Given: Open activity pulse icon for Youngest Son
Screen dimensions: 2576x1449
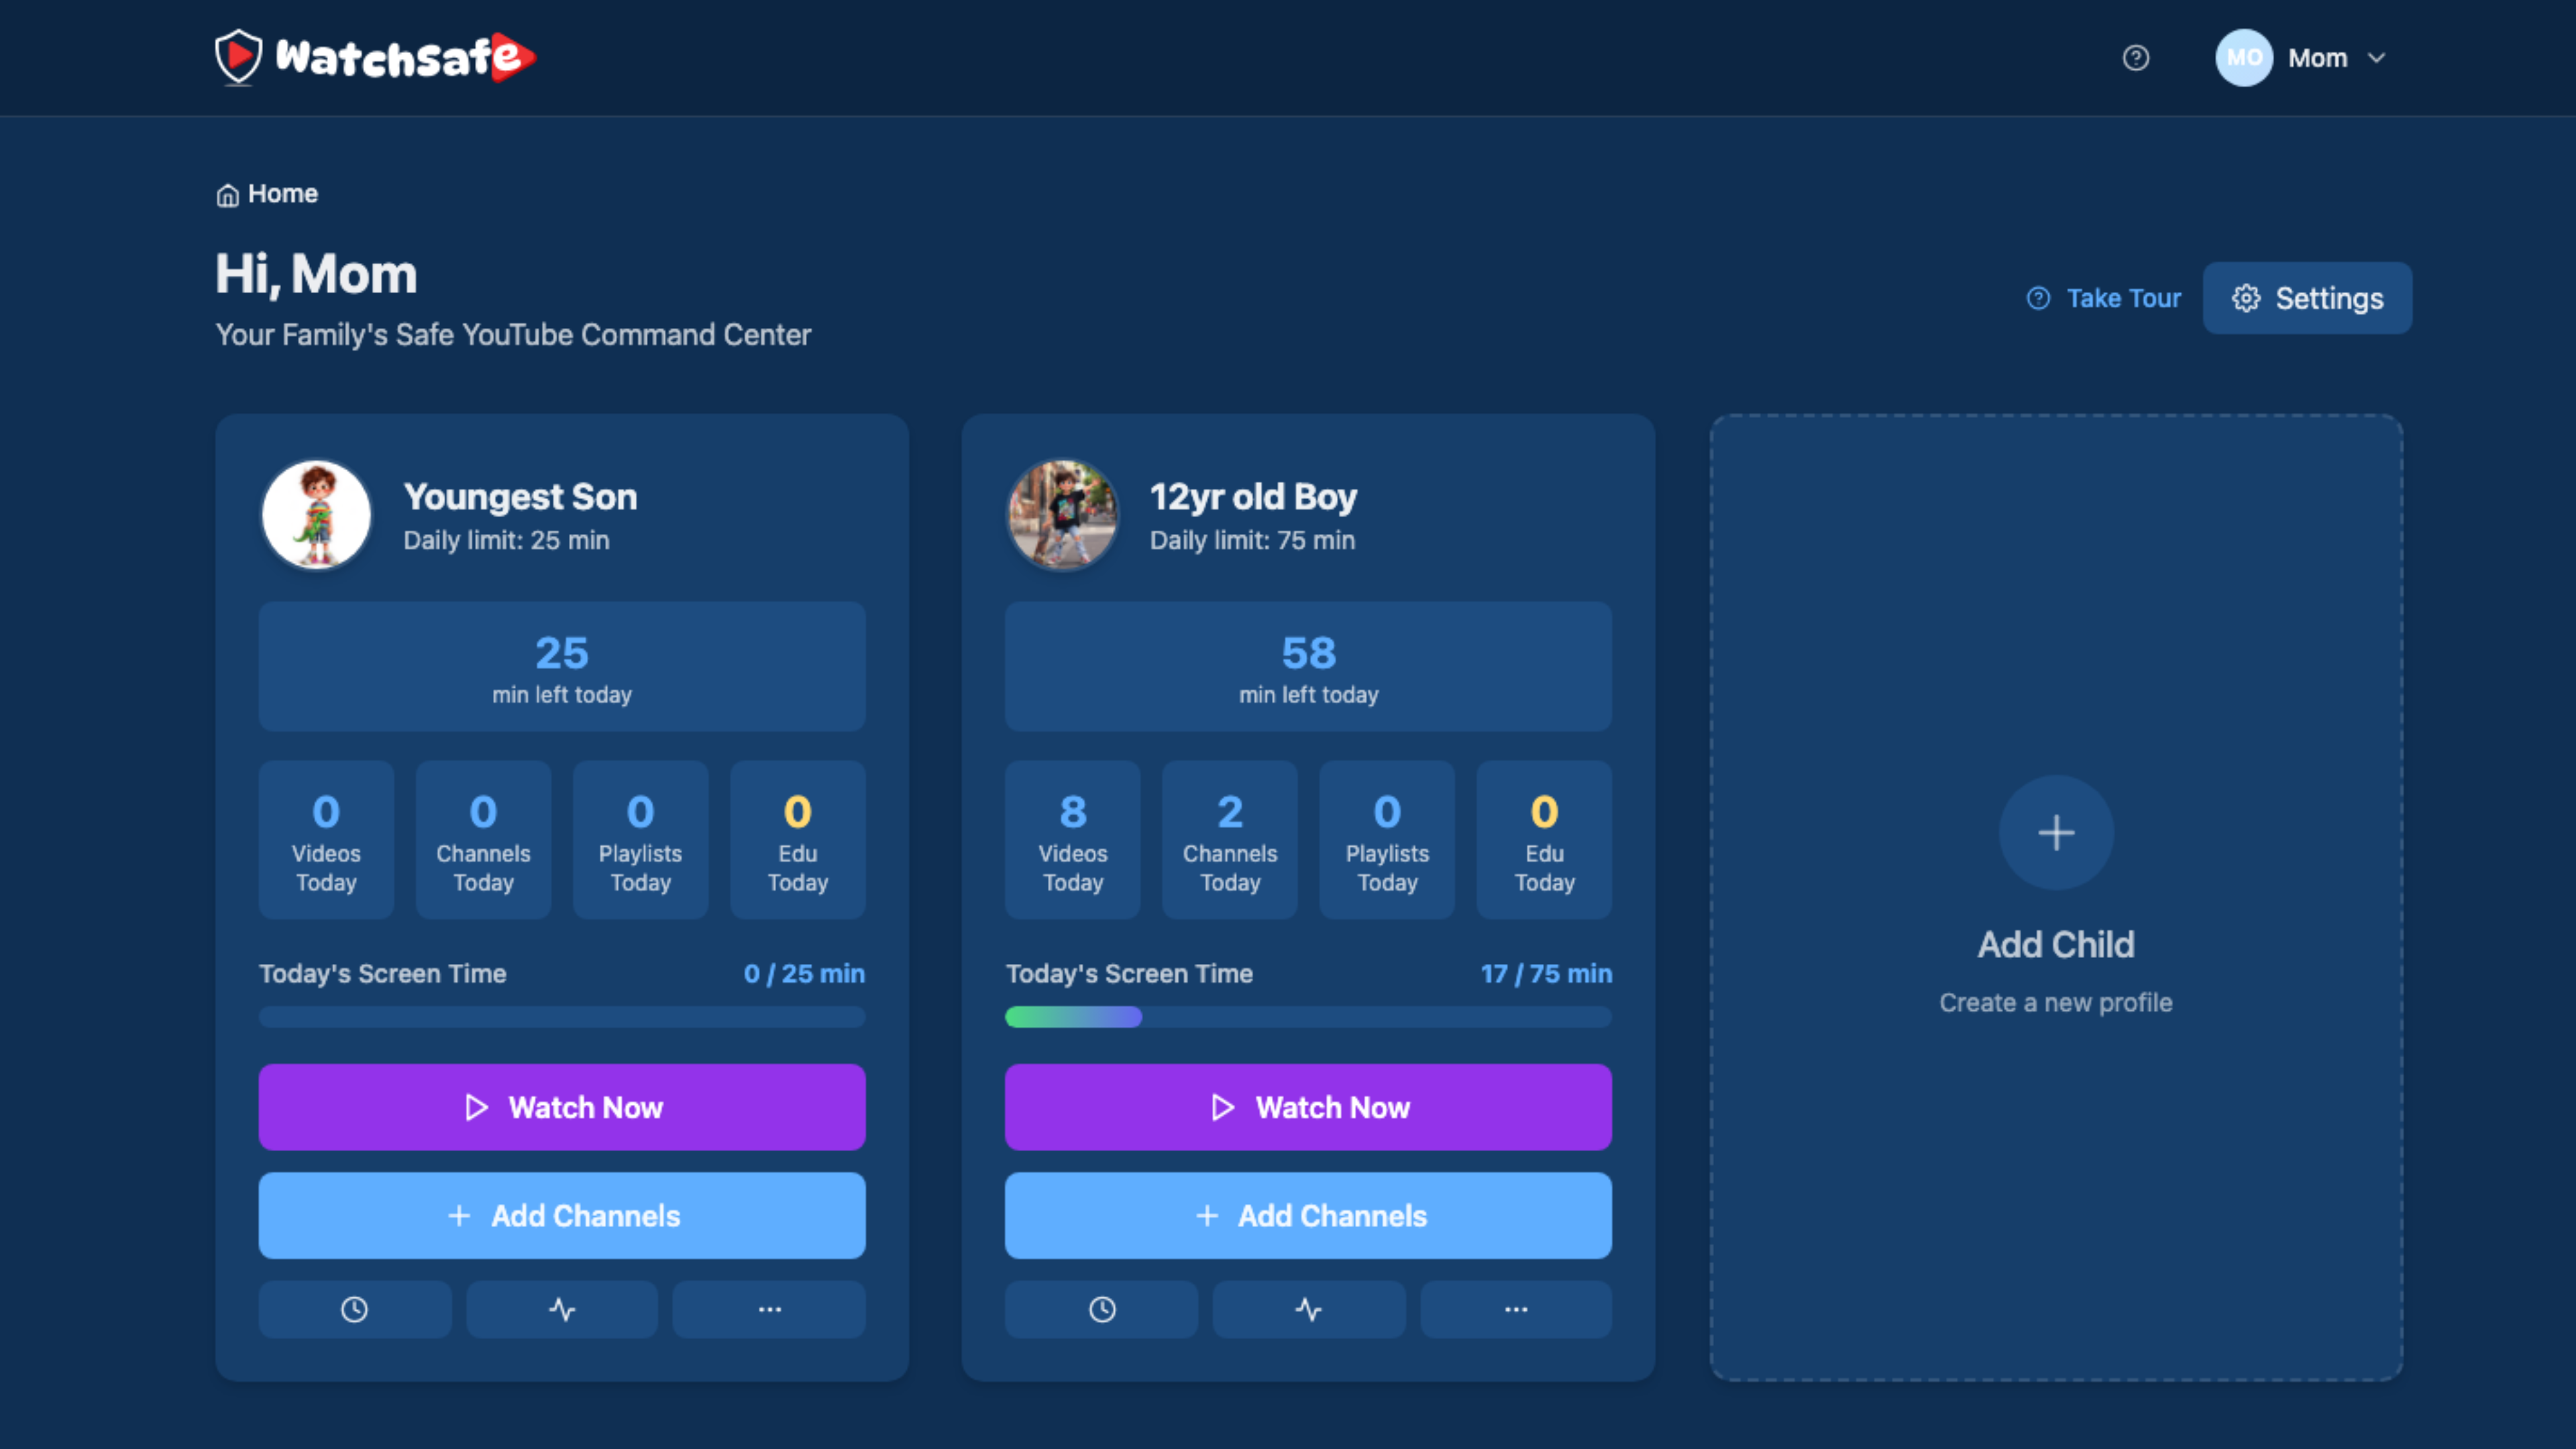Looking at the screenshot, I should pos(562,1309).
